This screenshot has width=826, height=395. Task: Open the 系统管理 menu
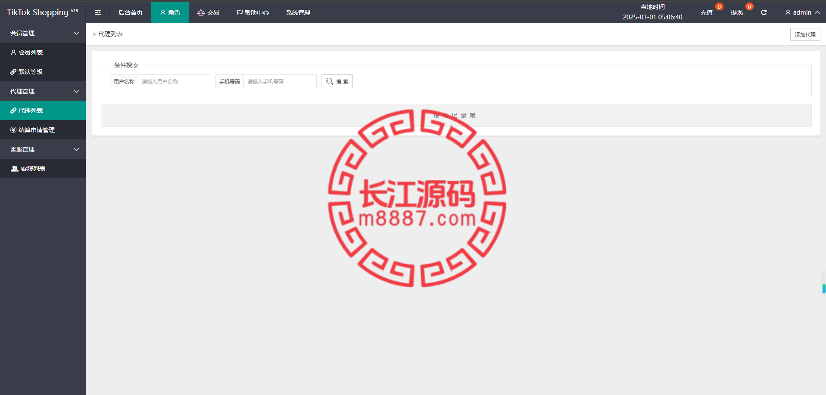click(298, 12)
